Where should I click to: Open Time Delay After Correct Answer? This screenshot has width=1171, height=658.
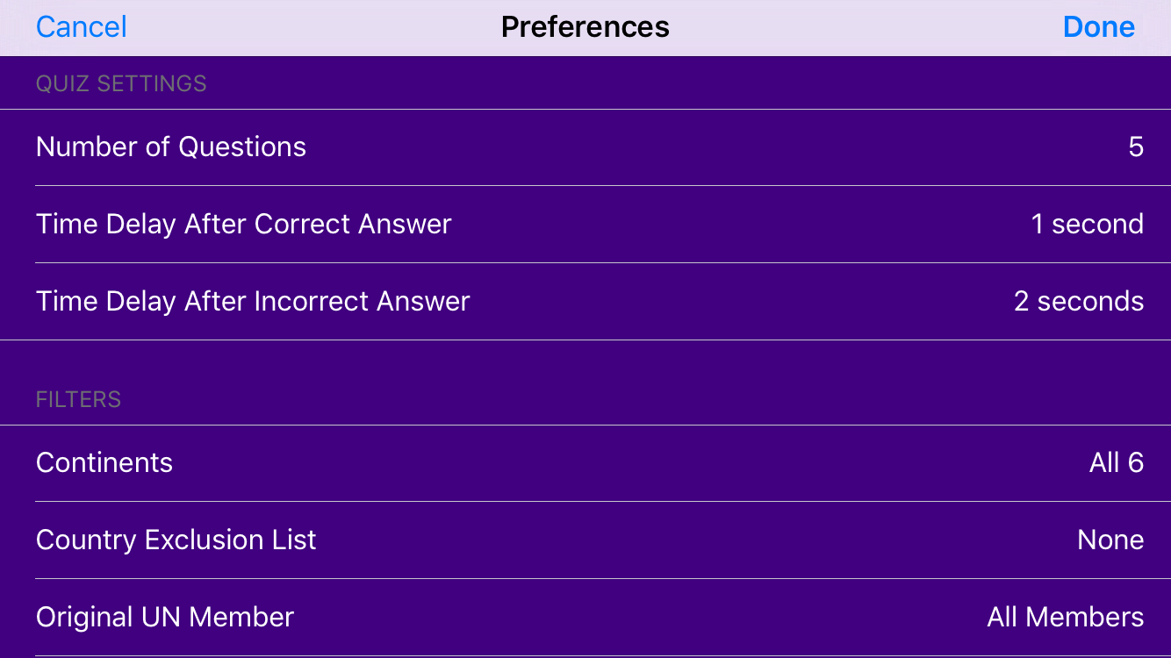(x=585, y=225)
